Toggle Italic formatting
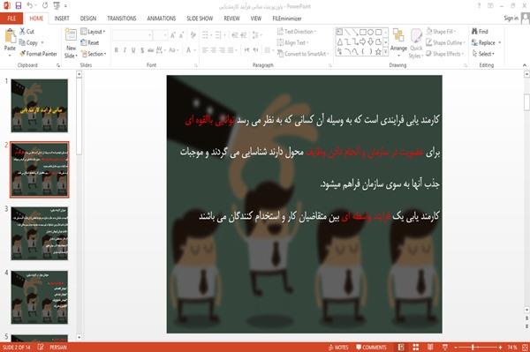The width and height of the screenshot is (530, 352). (x=125, y=50)
